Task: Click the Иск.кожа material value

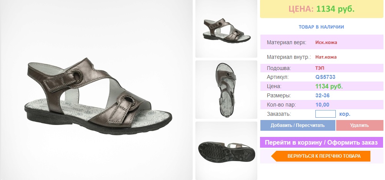Action: pos(326,42)
